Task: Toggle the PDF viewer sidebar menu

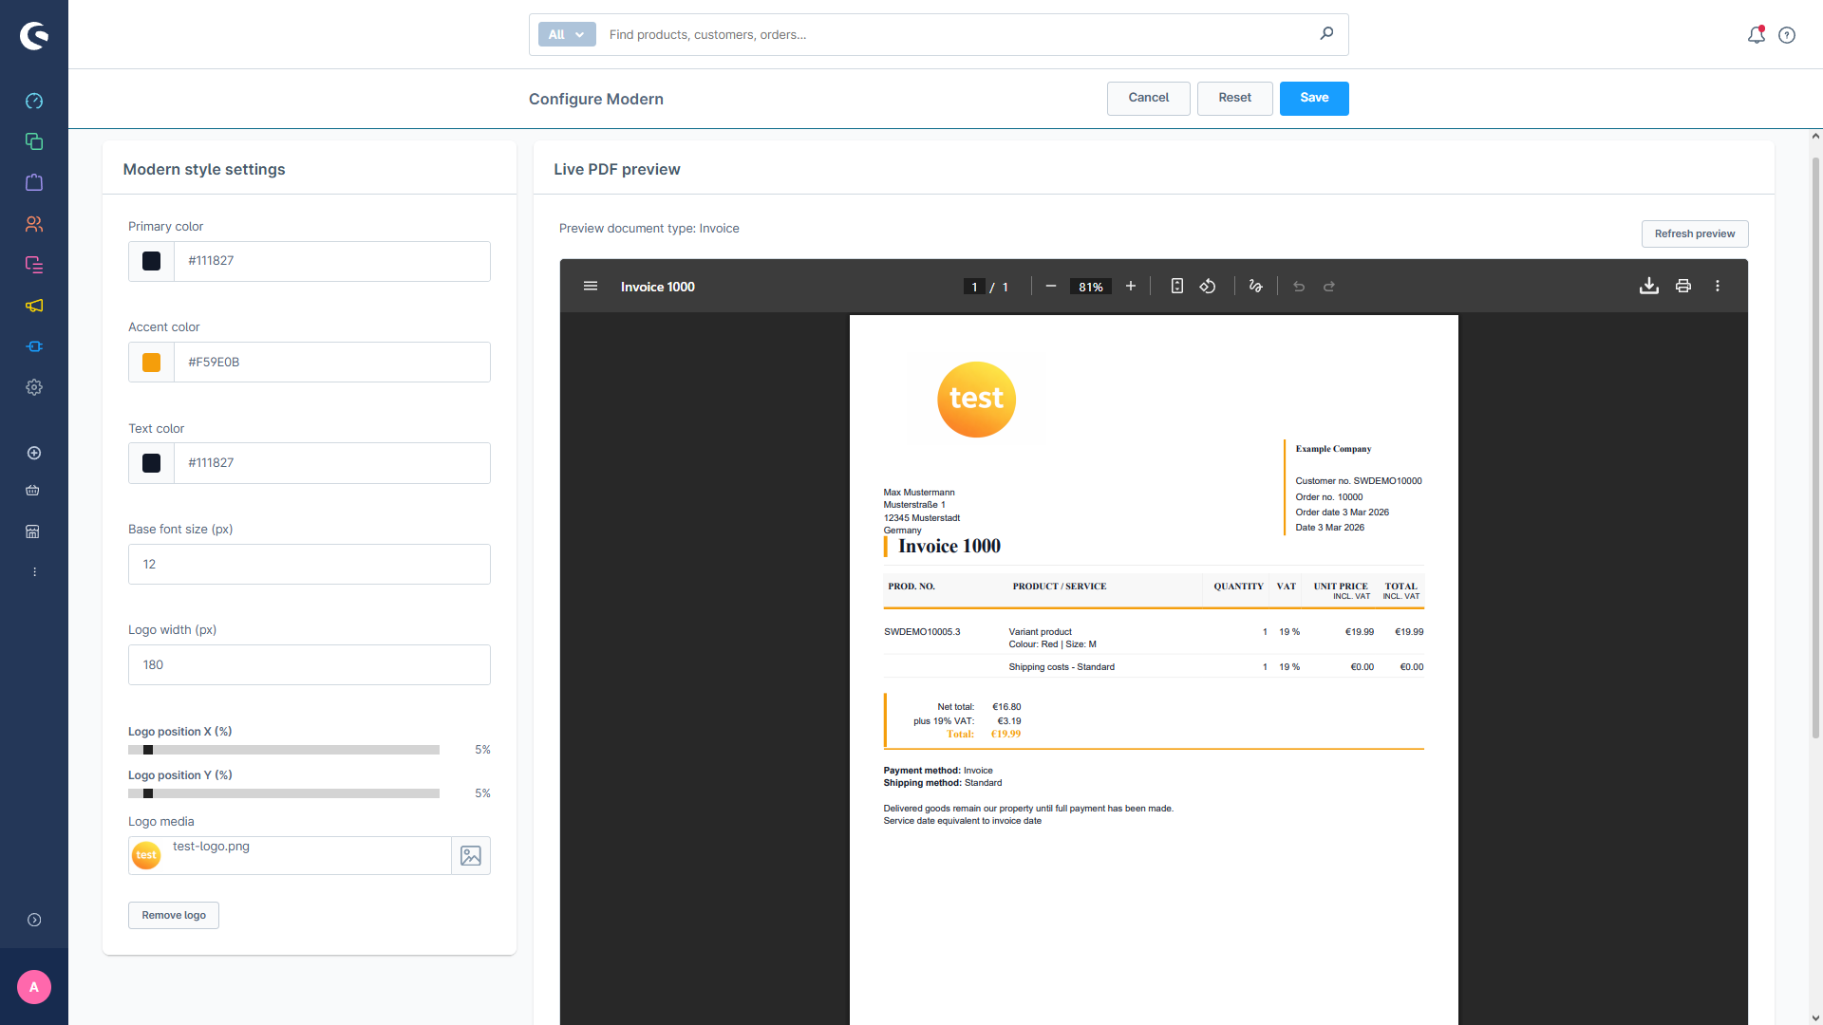Action: point(590,287)
